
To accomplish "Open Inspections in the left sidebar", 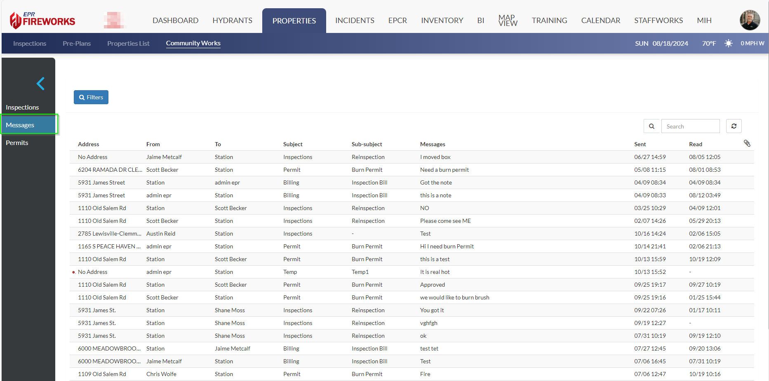I will 22,107.
